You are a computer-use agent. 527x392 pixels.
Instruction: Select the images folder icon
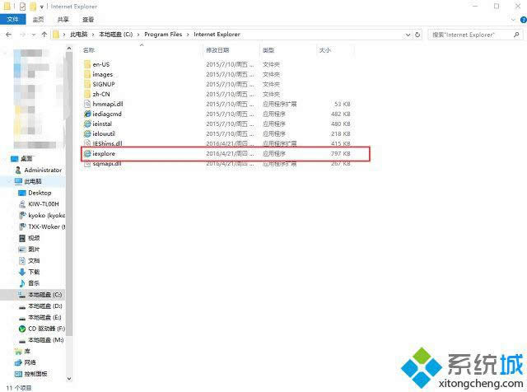click(87, 74)
